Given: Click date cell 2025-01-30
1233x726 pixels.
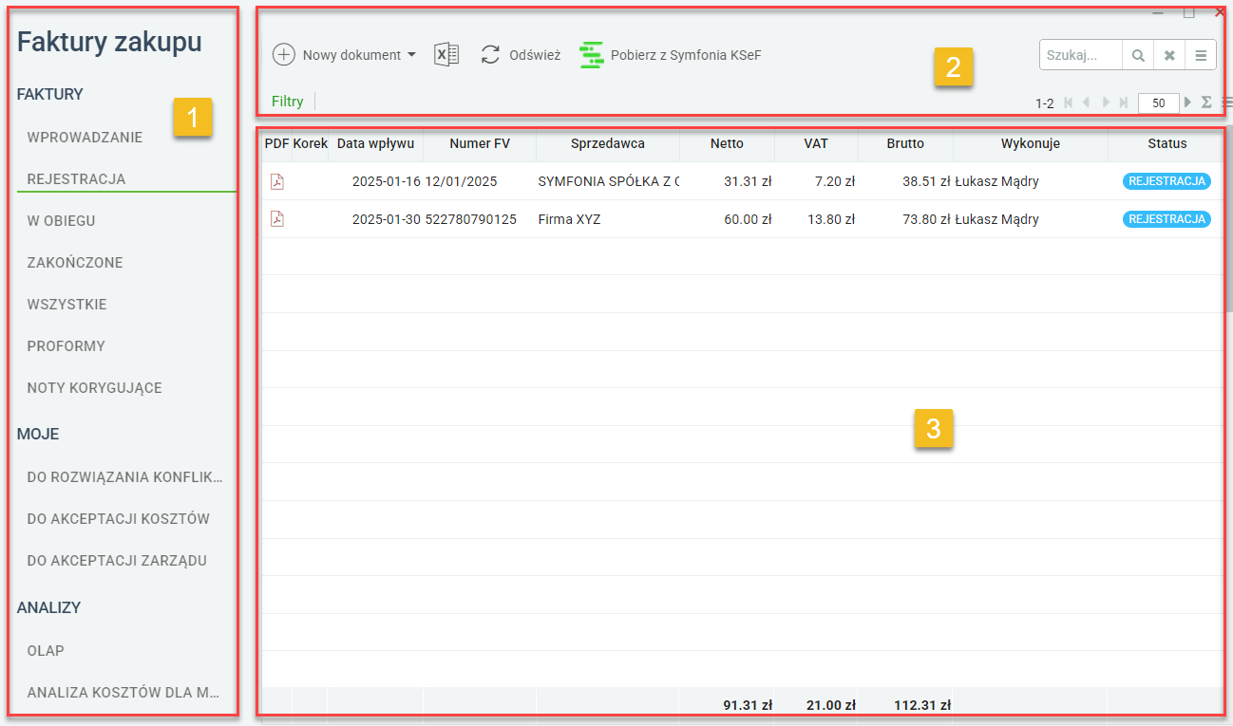Looking at the screenshot, I should coord(386,219).
